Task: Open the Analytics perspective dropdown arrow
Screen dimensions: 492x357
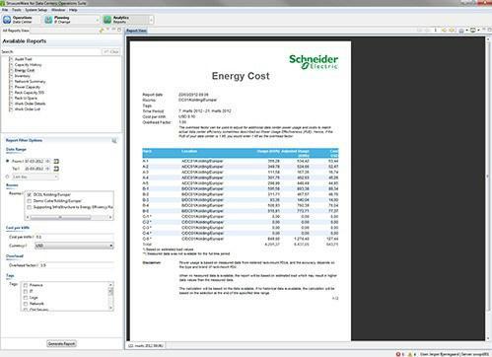Action: coord(151,20)
